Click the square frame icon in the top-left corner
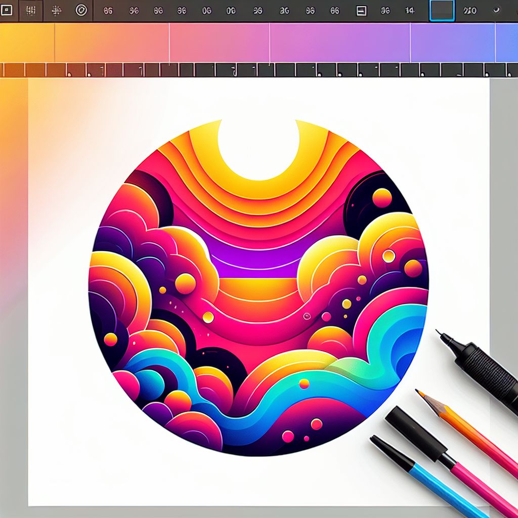The image size is (518, 518). pyautogui.click(x=7, y=10)
